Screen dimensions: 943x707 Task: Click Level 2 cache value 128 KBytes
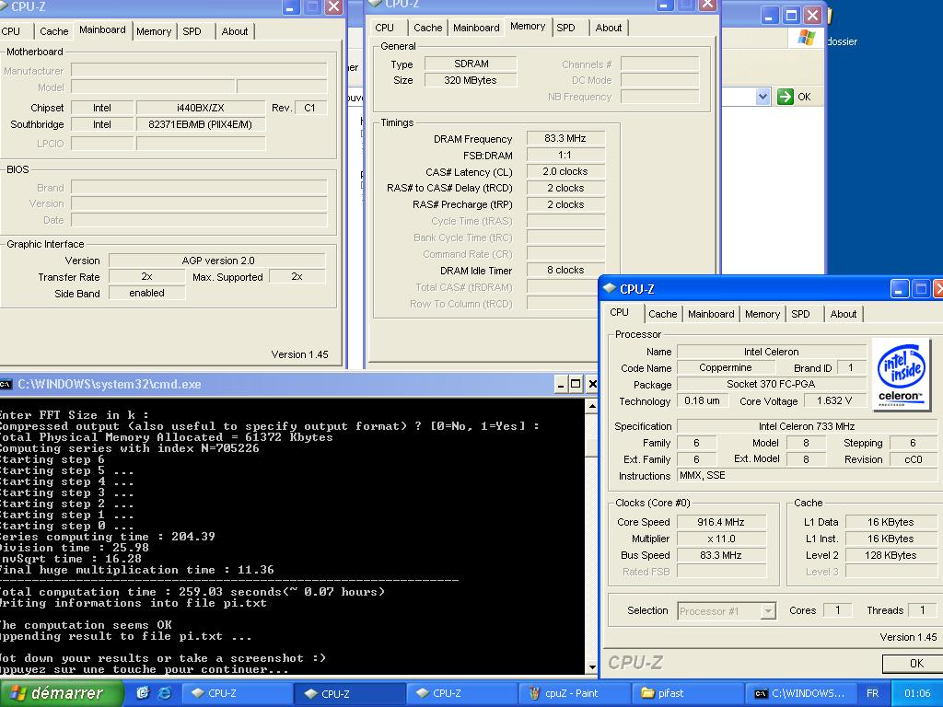point(891,555)
